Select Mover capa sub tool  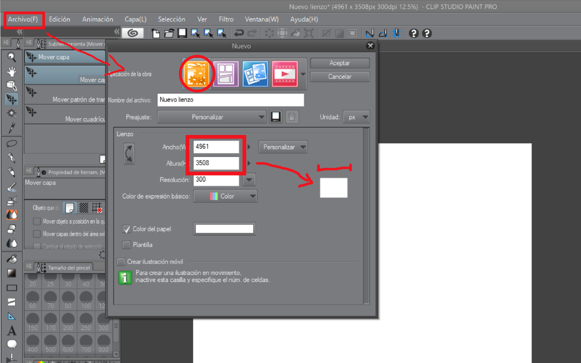[65, 57]
